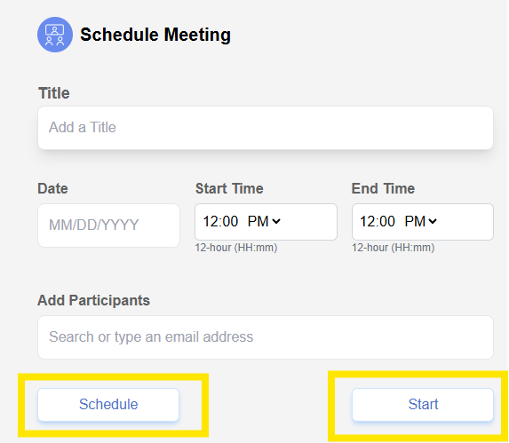Screen dimensions: 509x443
Task: Click the Schedule Meeting video conference icon
Action: click(x=55, y=35)
